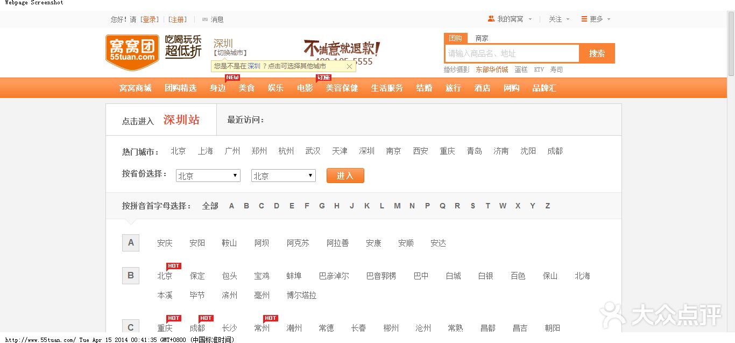Click the 更多 hamburger menu icon
Image resolution: width=735 pixels, height=343 pixels.
click(584, 19)
